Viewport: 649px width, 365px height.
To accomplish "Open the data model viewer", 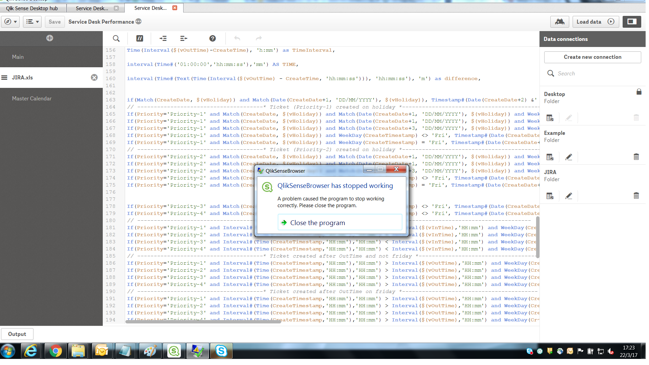I will pos(560,22).
